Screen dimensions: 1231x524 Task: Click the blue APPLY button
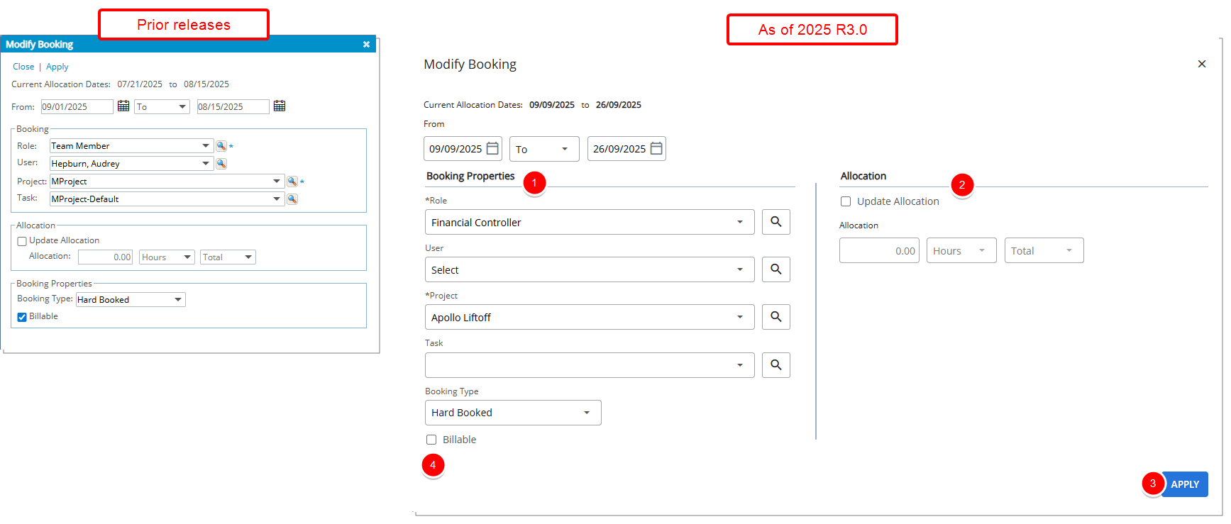pyautogui.click(x=1185, y=484)
